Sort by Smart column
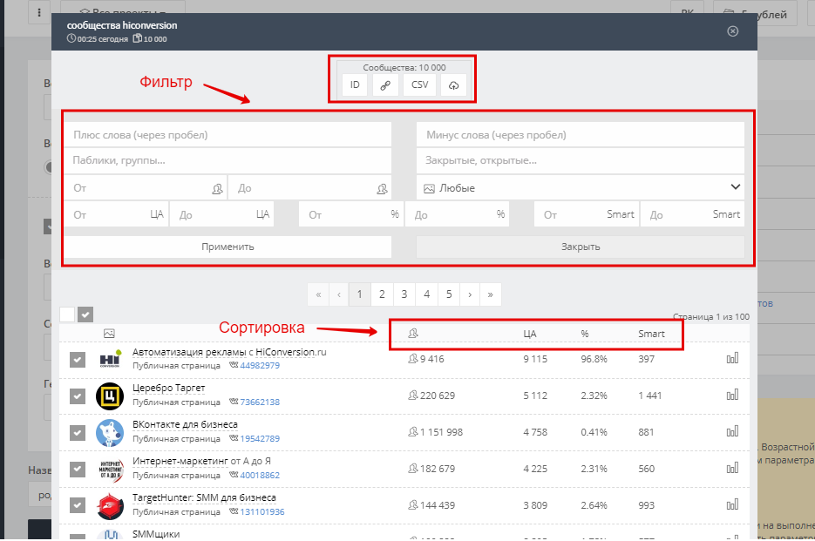The image size is (815, 541). point(651,334)
